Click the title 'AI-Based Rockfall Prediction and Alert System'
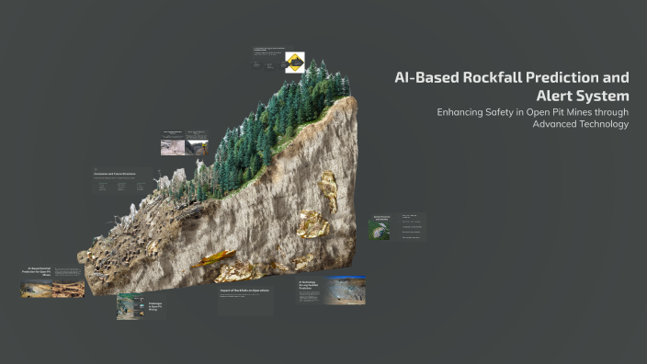 512,86
